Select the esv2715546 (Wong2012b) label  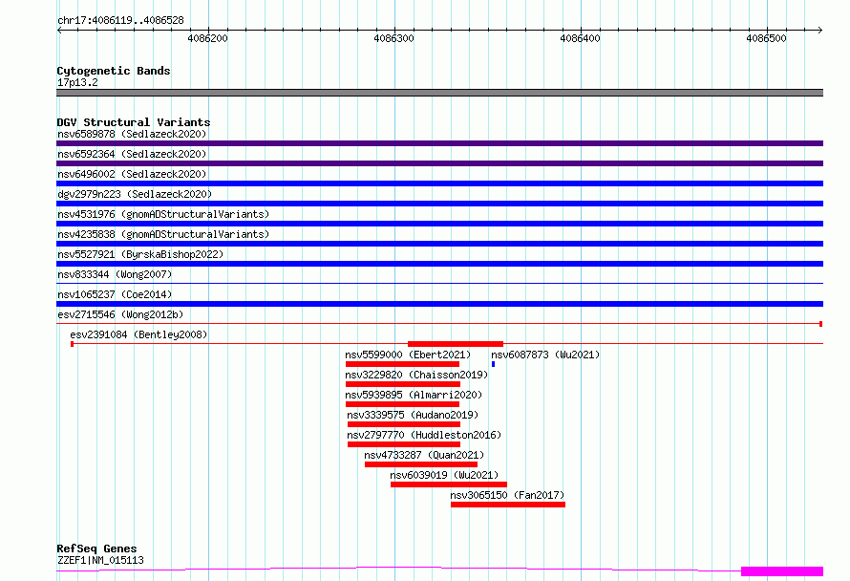[120, 314]
